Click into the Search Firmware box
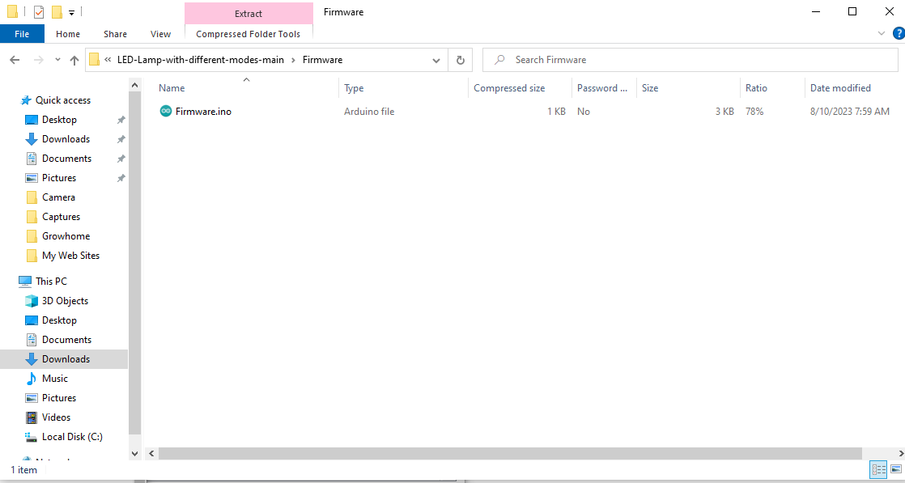 690,59
